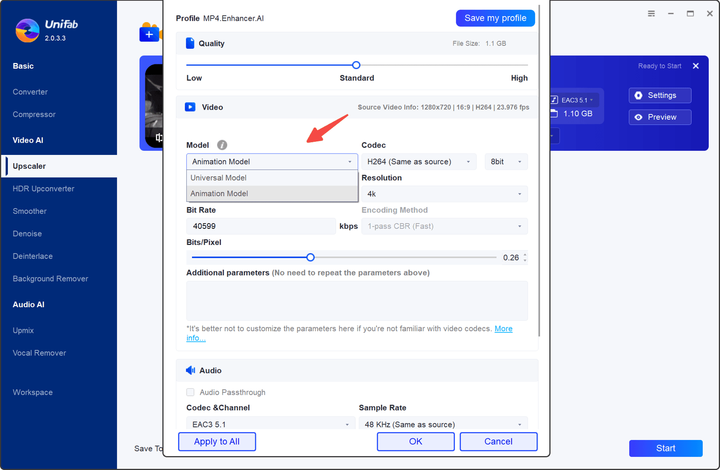
Task: Open the Vocal Remover module
Action: click(x=40, y=353)
